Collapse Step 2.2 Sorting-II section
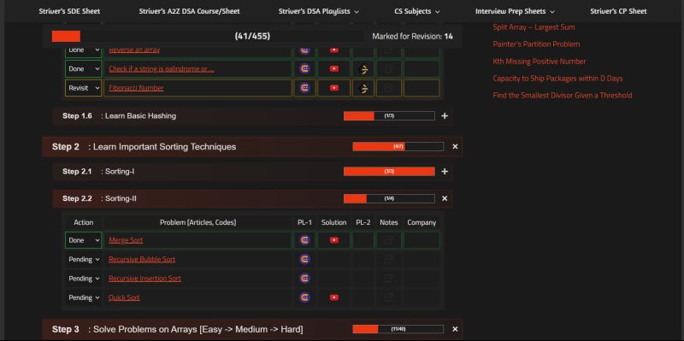Screen dimensions: 684x341 [445, 198]
